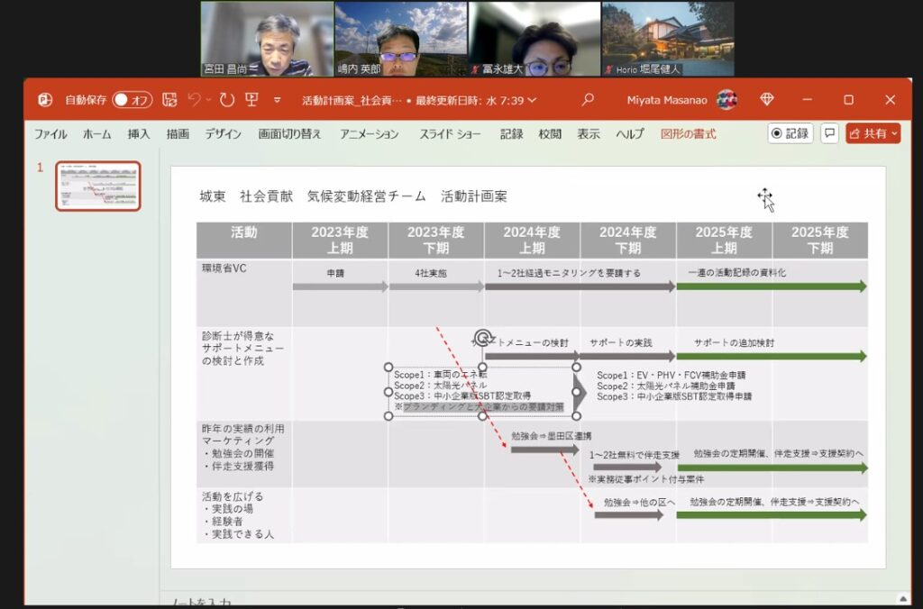Open the comments pane icon
Screen dimensions: 923x609
(x=829, y=133)
